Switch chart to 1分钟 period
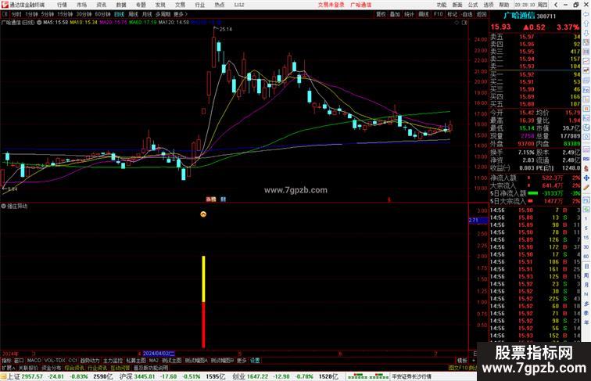The image size is (591, 381). pos(31,14)
